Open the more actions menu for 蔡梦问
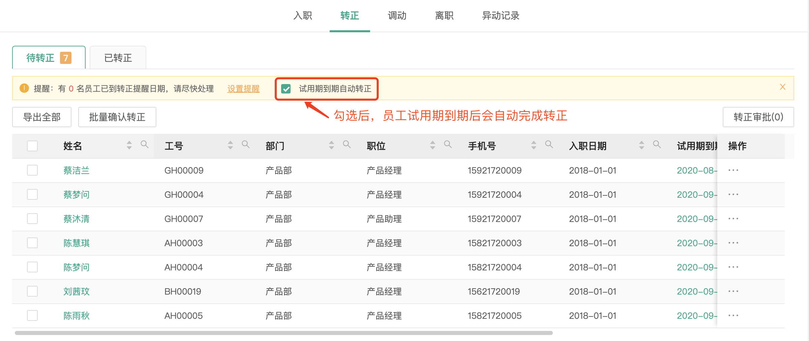 (x=733, y=194)
